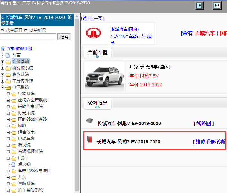Select 空调系统 in the tree
Screen dimensions: 227x193
point(26,93)
